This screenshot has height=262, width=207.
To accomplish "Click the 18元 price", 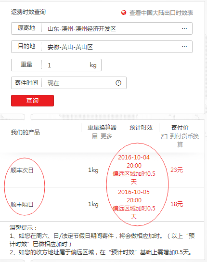I will point(177,204).
